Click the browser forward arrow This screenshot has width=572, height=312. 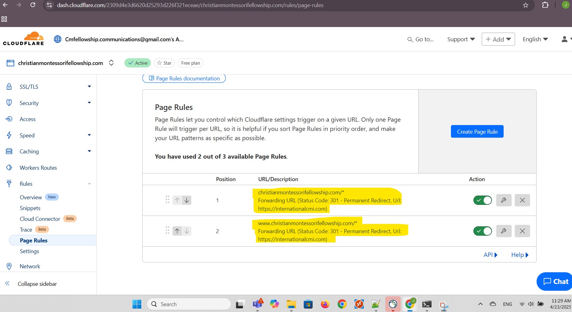pos(19,5)
